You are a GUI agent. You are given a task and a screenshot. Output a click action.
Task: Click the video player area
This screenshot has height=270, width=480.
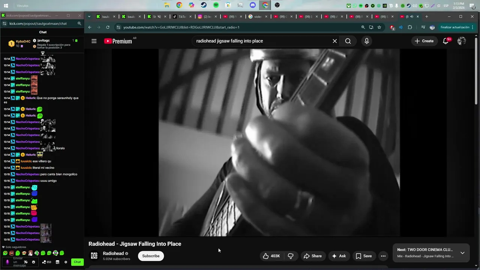(x=279, y=142)
